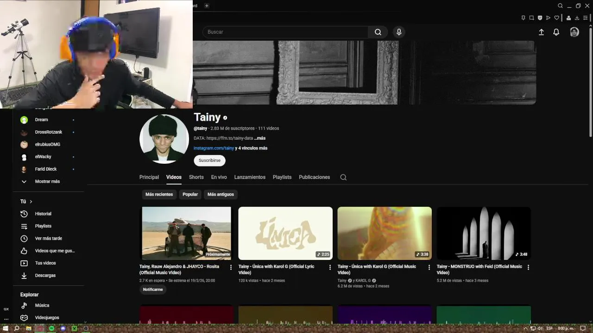Open Ver más tarde in sidebar
Screen dimensions: 593x333
[48, 238]
